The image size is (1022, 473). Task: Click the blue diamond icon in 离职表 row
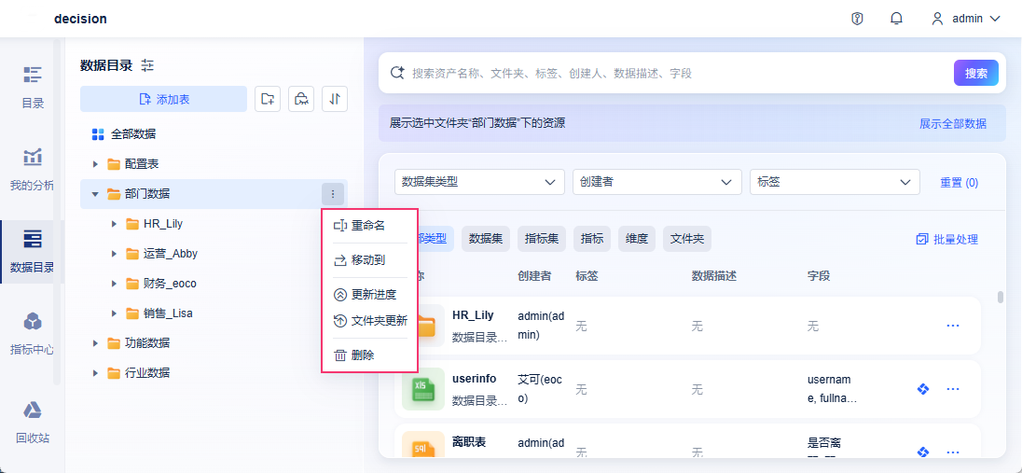click(922, 452)
